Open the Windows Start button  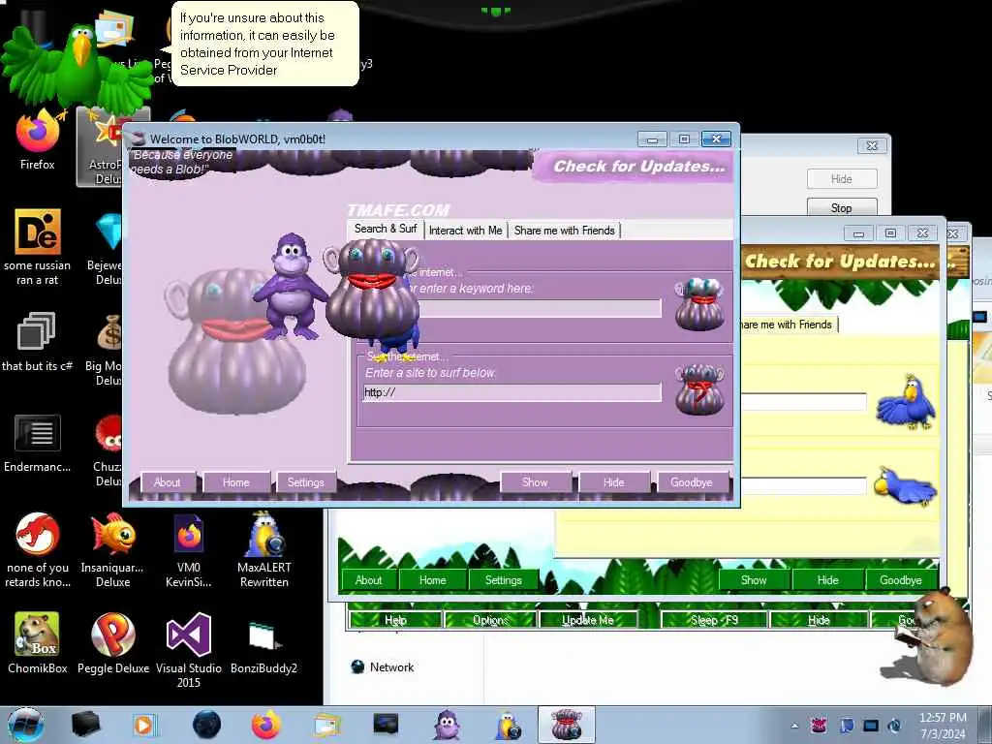pyautogui.click(x=25, y=725)
